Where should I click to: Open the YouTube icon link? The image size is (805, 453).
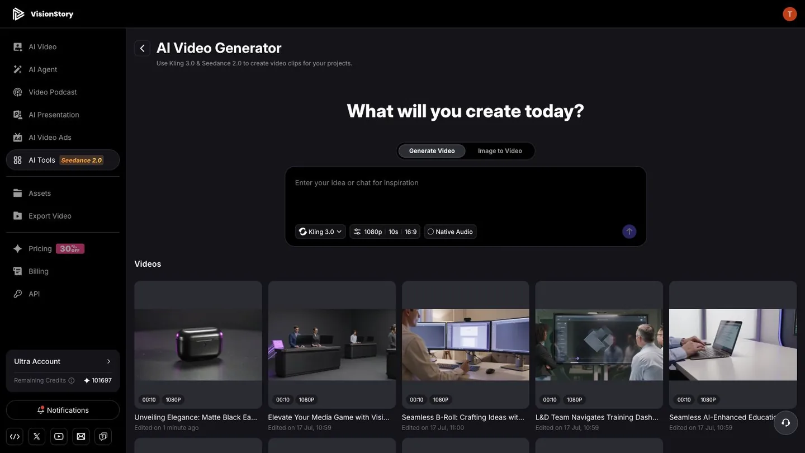pos(59,436)
